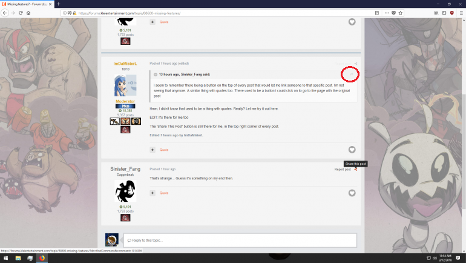Click the heart icon on Sinister_Fang's last post
The height and width of the screenshot is (263, 466).
coord(352,193)
